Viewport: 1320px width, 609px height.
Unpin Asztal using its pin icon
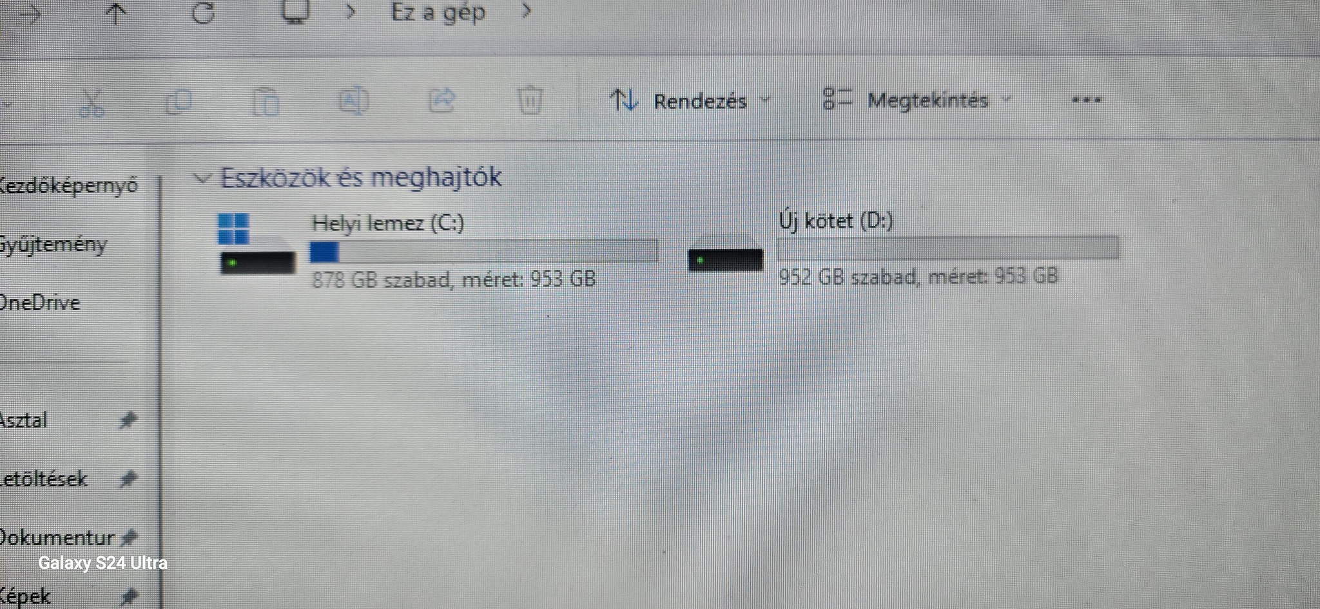[128, 420]
